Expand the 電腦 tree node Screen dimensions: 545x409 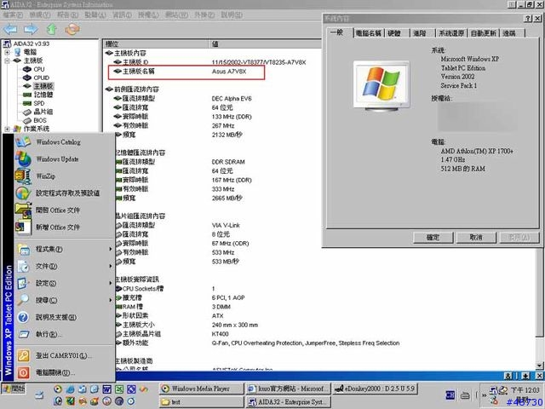click(7, 52)
